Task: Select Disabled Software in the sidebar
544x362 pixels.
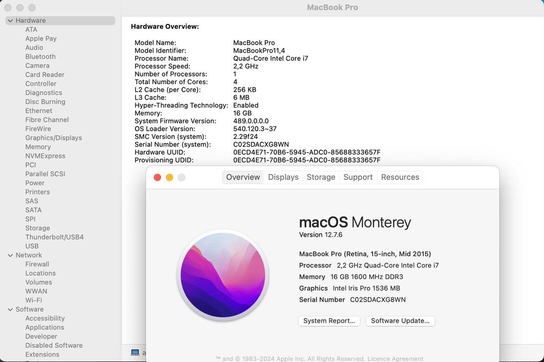Action: (x=54, y=345)
